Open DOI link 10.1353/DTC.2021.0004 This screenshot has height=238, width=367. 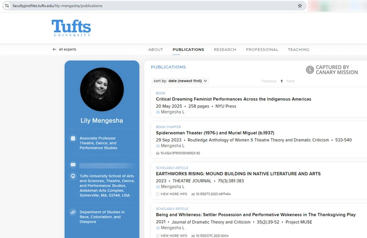click(212, 235)
